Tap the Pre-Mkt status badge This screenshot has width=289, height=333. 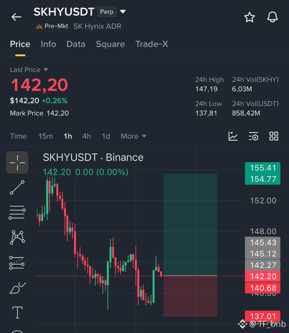tap(52, 26)
